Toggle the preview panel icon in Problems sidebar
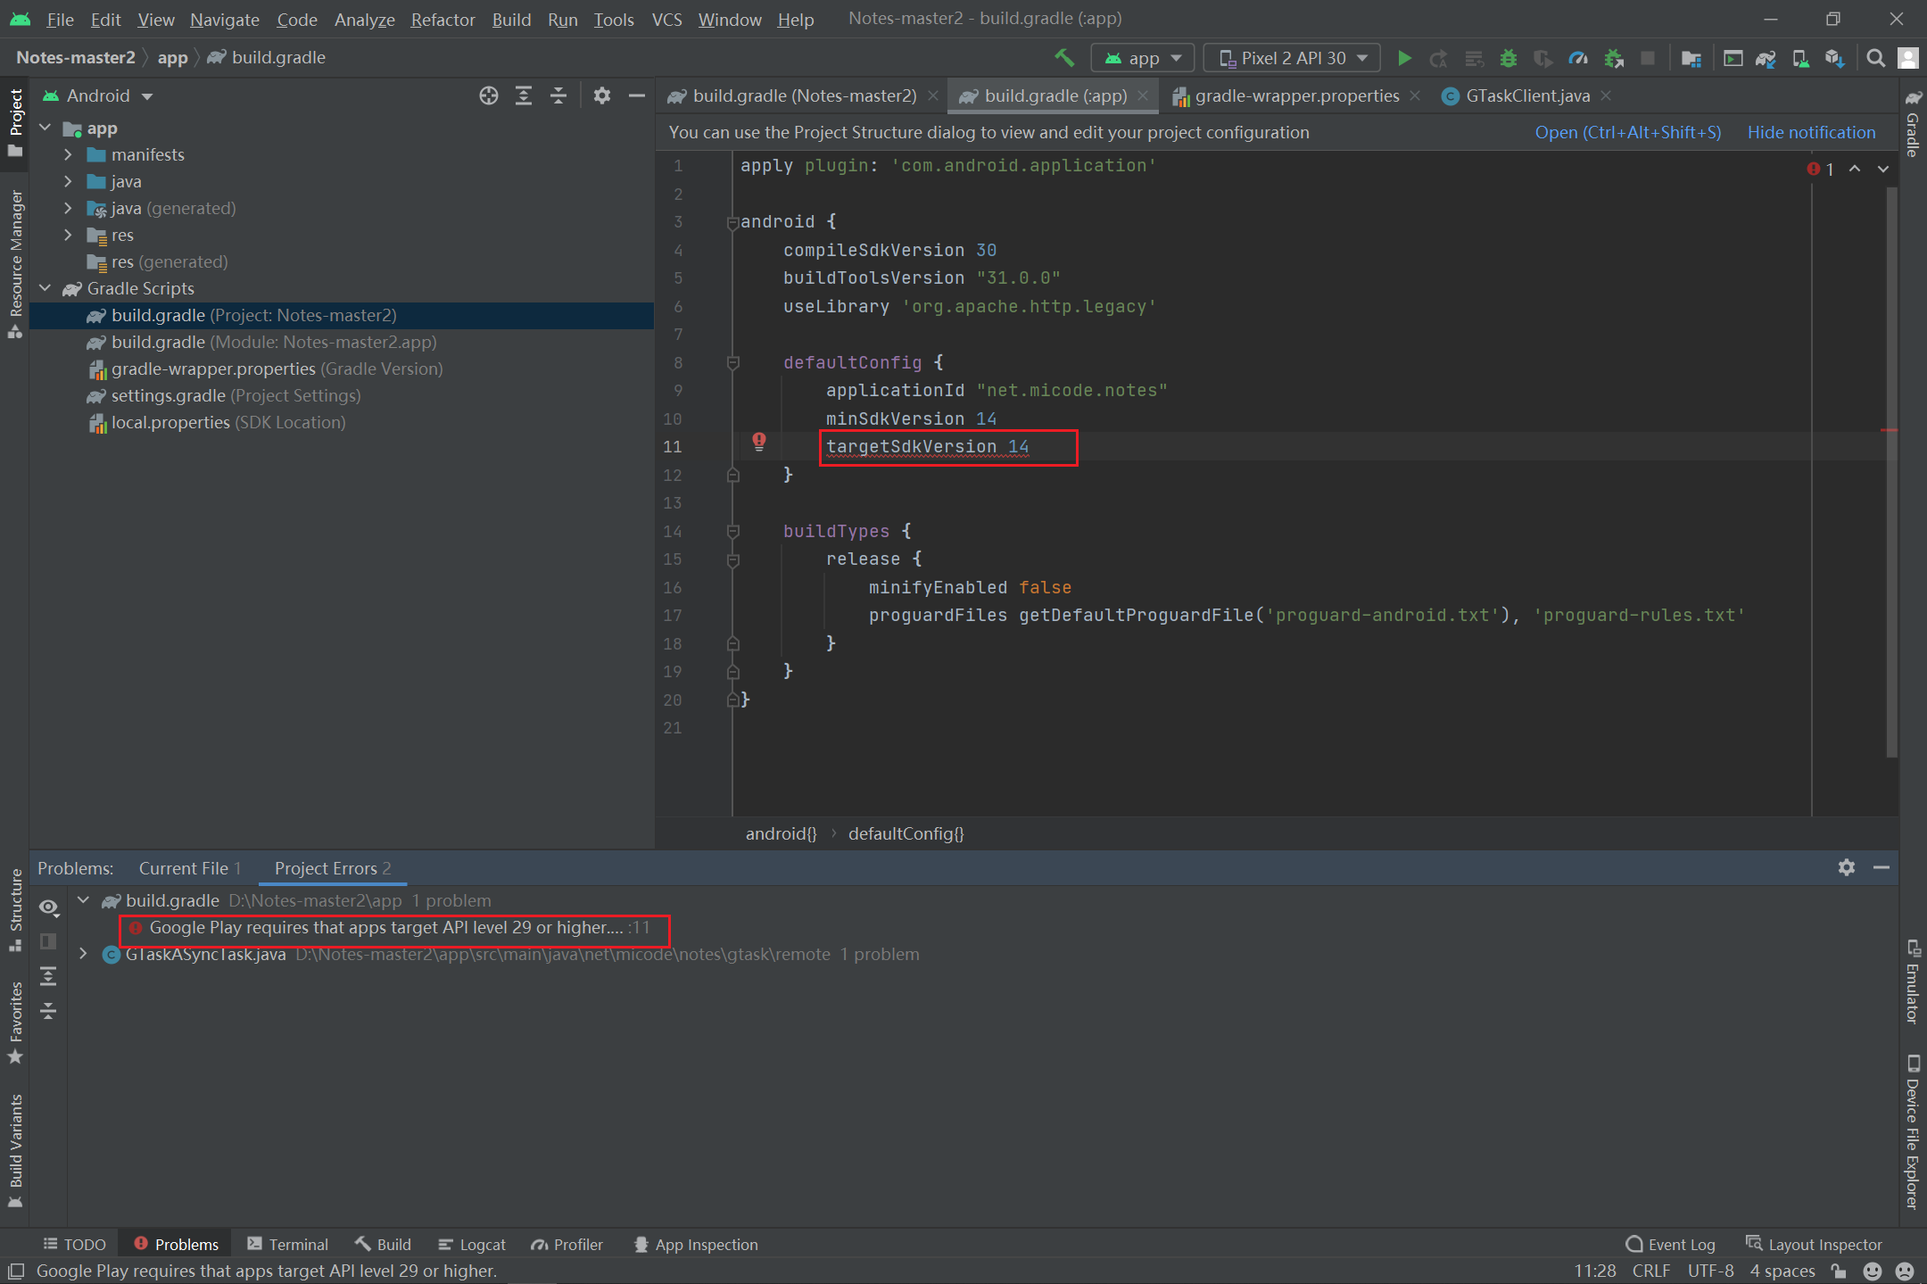 coord(48,941)
